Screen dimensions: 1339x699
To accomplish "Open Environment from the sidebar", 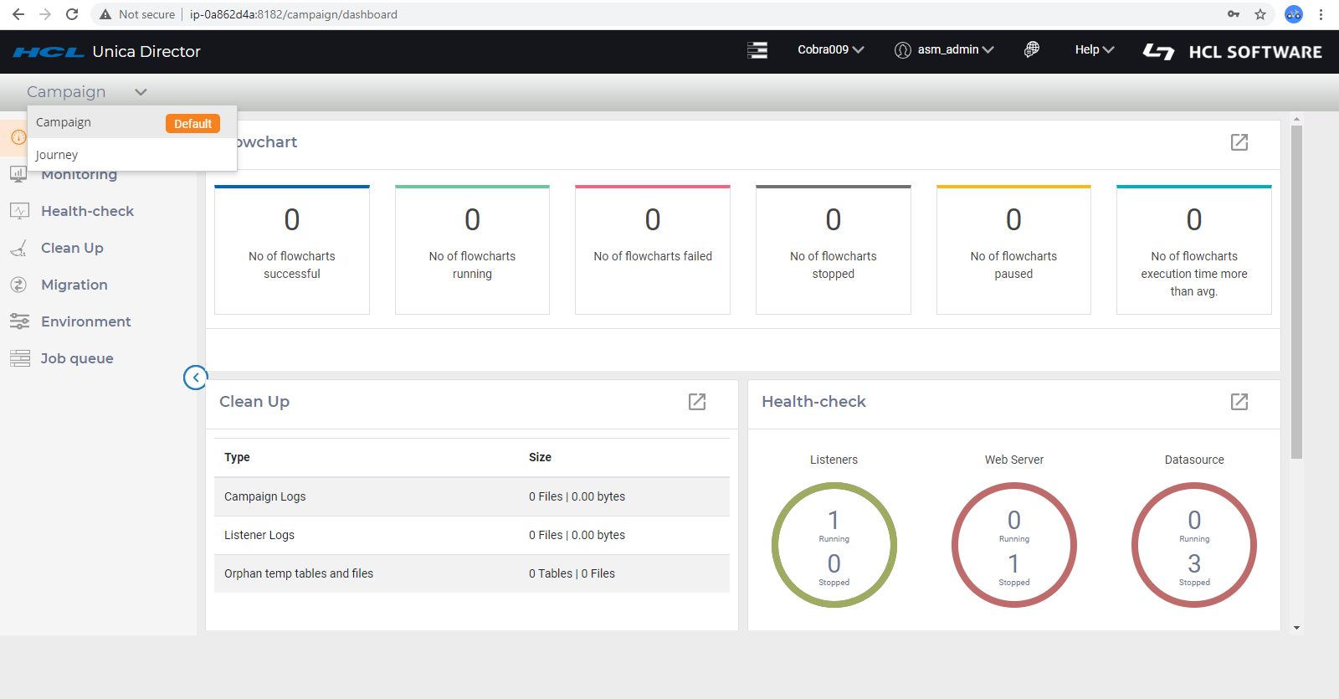I will point(85,321).
